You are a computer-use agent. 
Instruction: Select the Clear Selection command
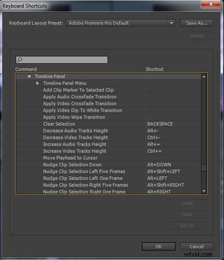pos(59,124)
